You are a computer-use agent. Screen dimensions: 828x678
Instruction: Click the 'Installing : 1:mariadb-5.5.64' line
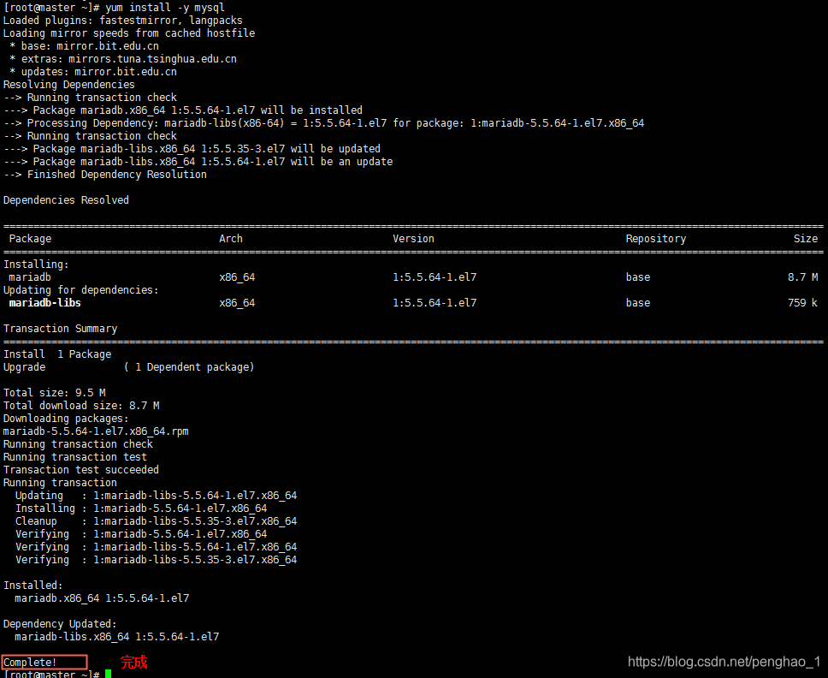point(141,508)
